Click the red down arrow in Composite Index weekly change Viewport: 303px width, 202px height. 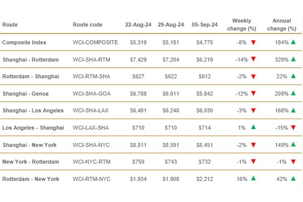tap(253, 42)
